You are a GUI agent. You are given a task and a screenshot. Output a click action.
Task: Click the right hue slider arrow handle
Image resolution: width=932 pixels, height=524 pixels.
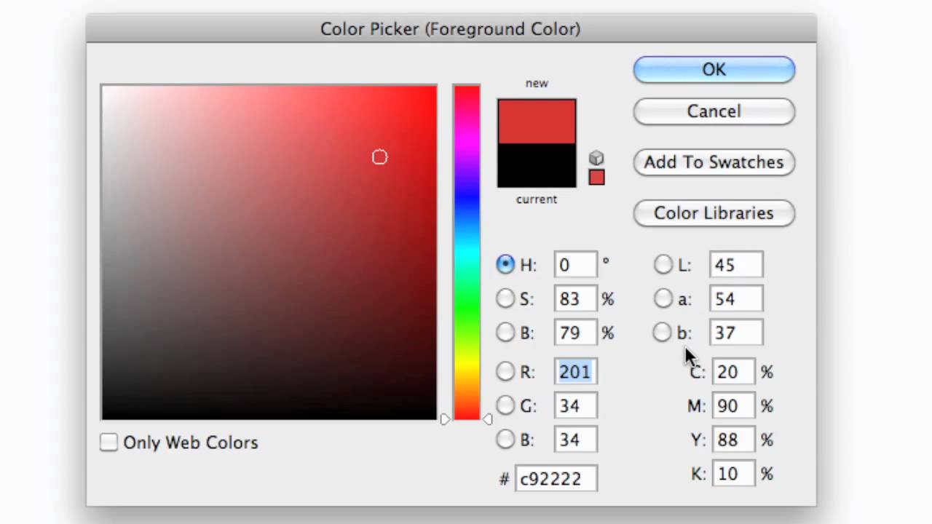coord(487,419)
